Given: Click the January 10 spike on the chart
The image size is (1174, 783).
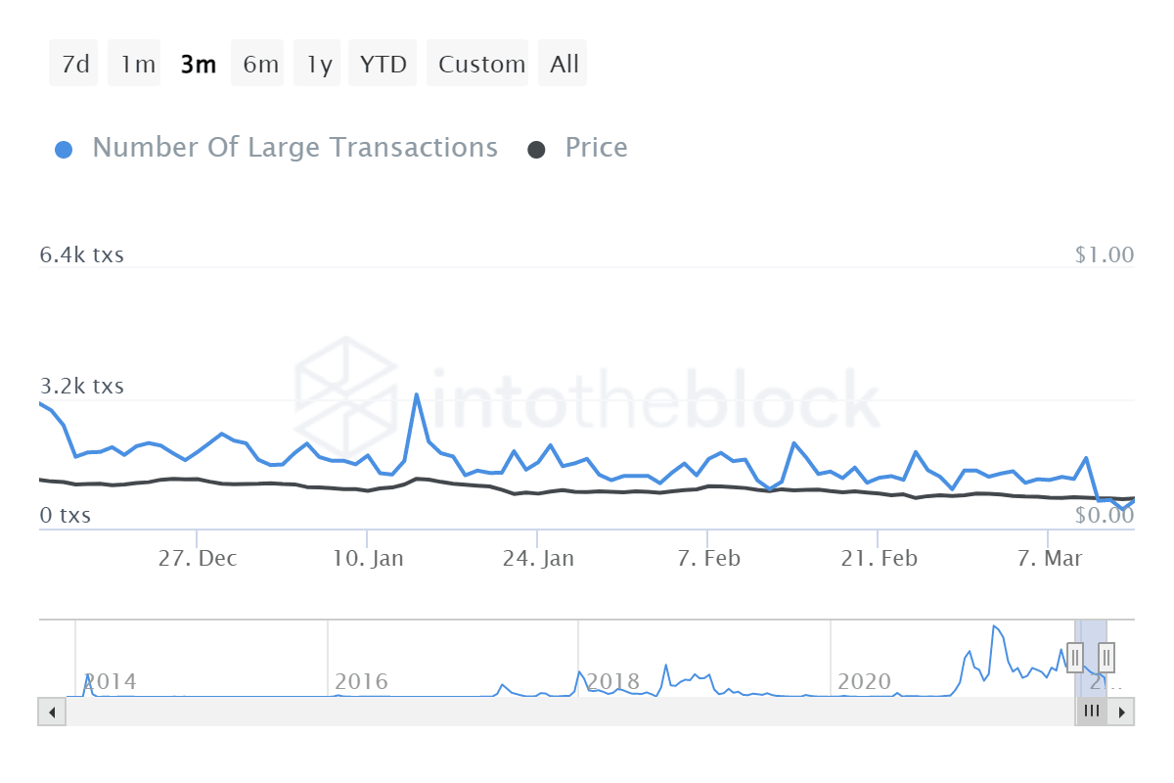Looking at the screenshot, I should pyautogui.click(x=418, y=395).
